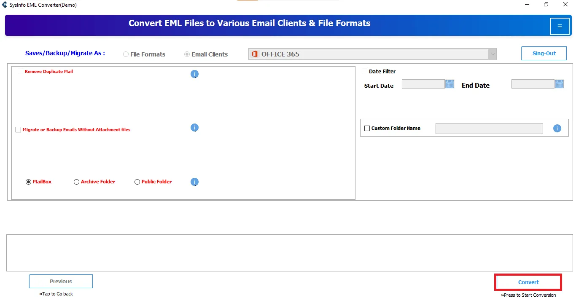Click the Sing-Out button

(x=544, y=54)
